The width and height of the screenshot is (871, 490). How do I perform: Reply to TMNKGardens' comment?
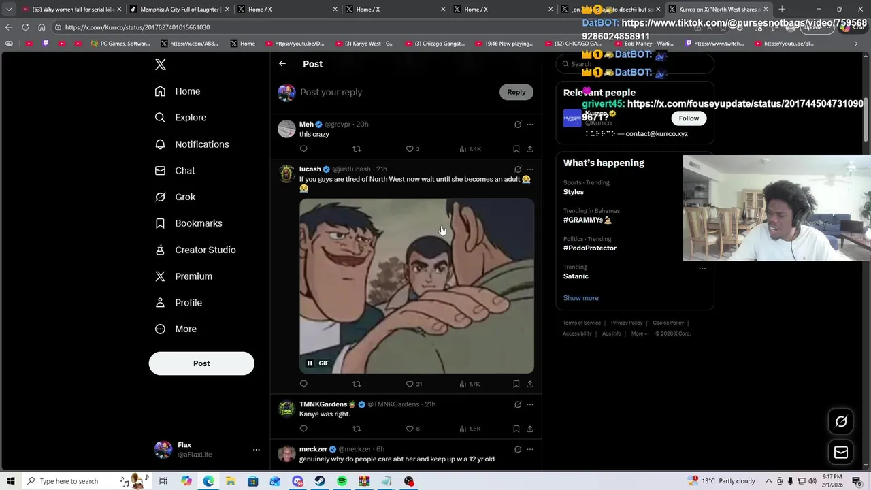pyautogui.click(x=303, y=429)
